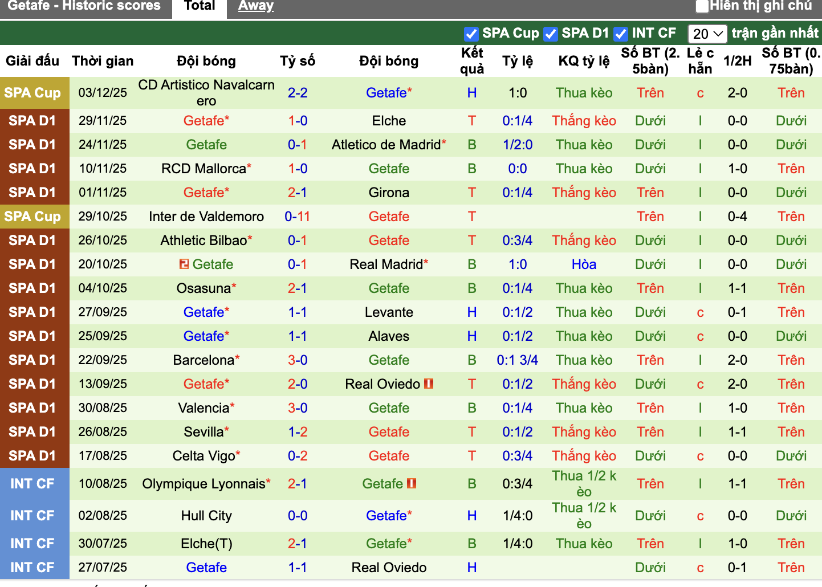The height and width of the screenshot is (587, 822).
Task: Click result letter H in Hull City row
Action: [x=472, y=516]
